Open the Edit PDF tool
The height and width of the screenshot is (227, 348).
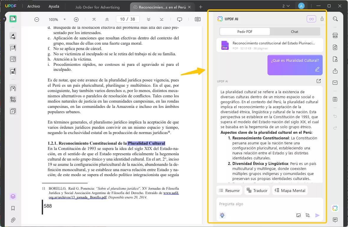pyautogui.click(x=13, y=48)
